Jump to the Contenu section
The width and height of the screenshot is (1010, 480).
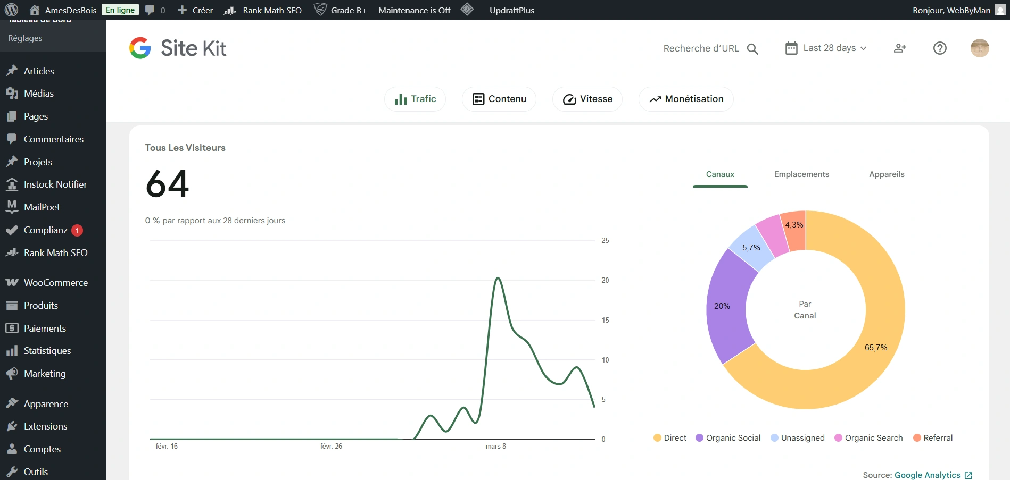[499, 99]
